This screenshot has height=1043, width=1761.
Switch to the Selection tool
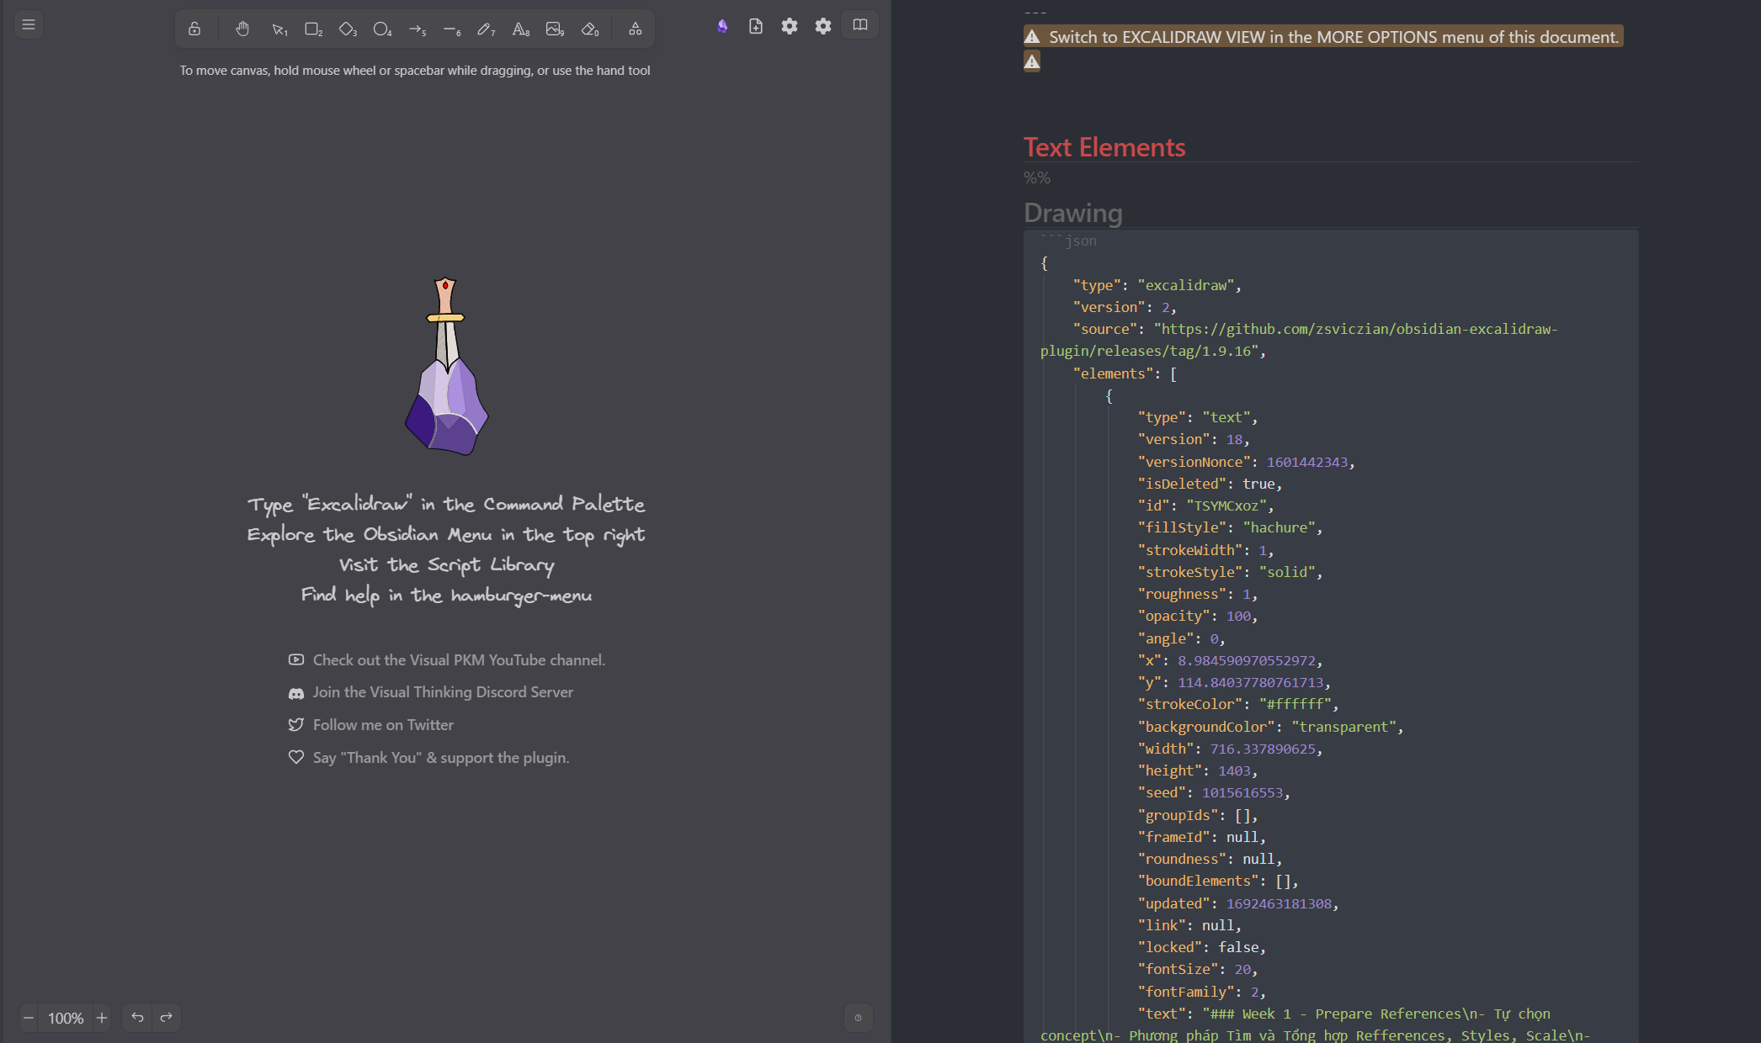tap(278, 28)
